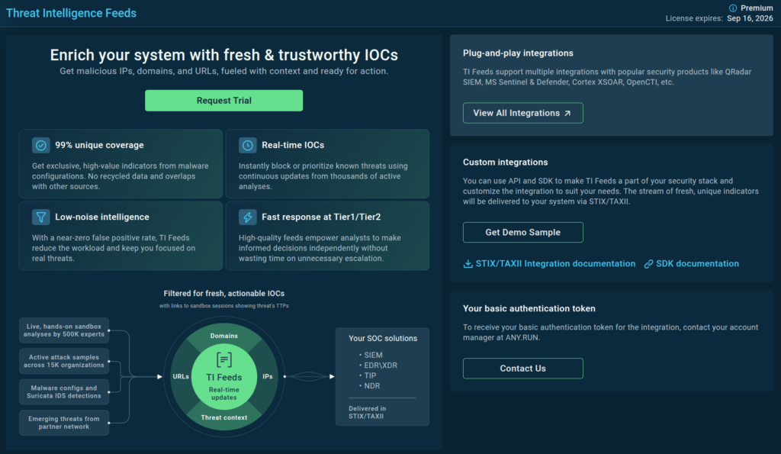
Task: Click the Get Demo Sample button
Action: (x=522, y=232)
